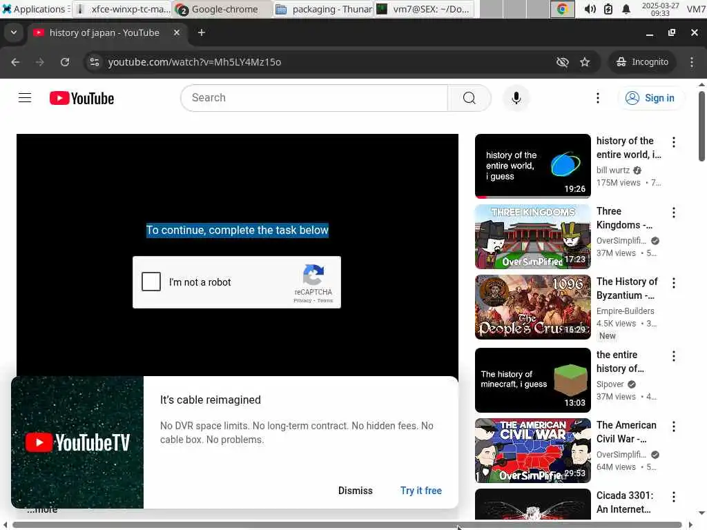The width and height of the screenshot is (707, 530).
Task: View site information icon in address bar
Action: tap(94, 62)
